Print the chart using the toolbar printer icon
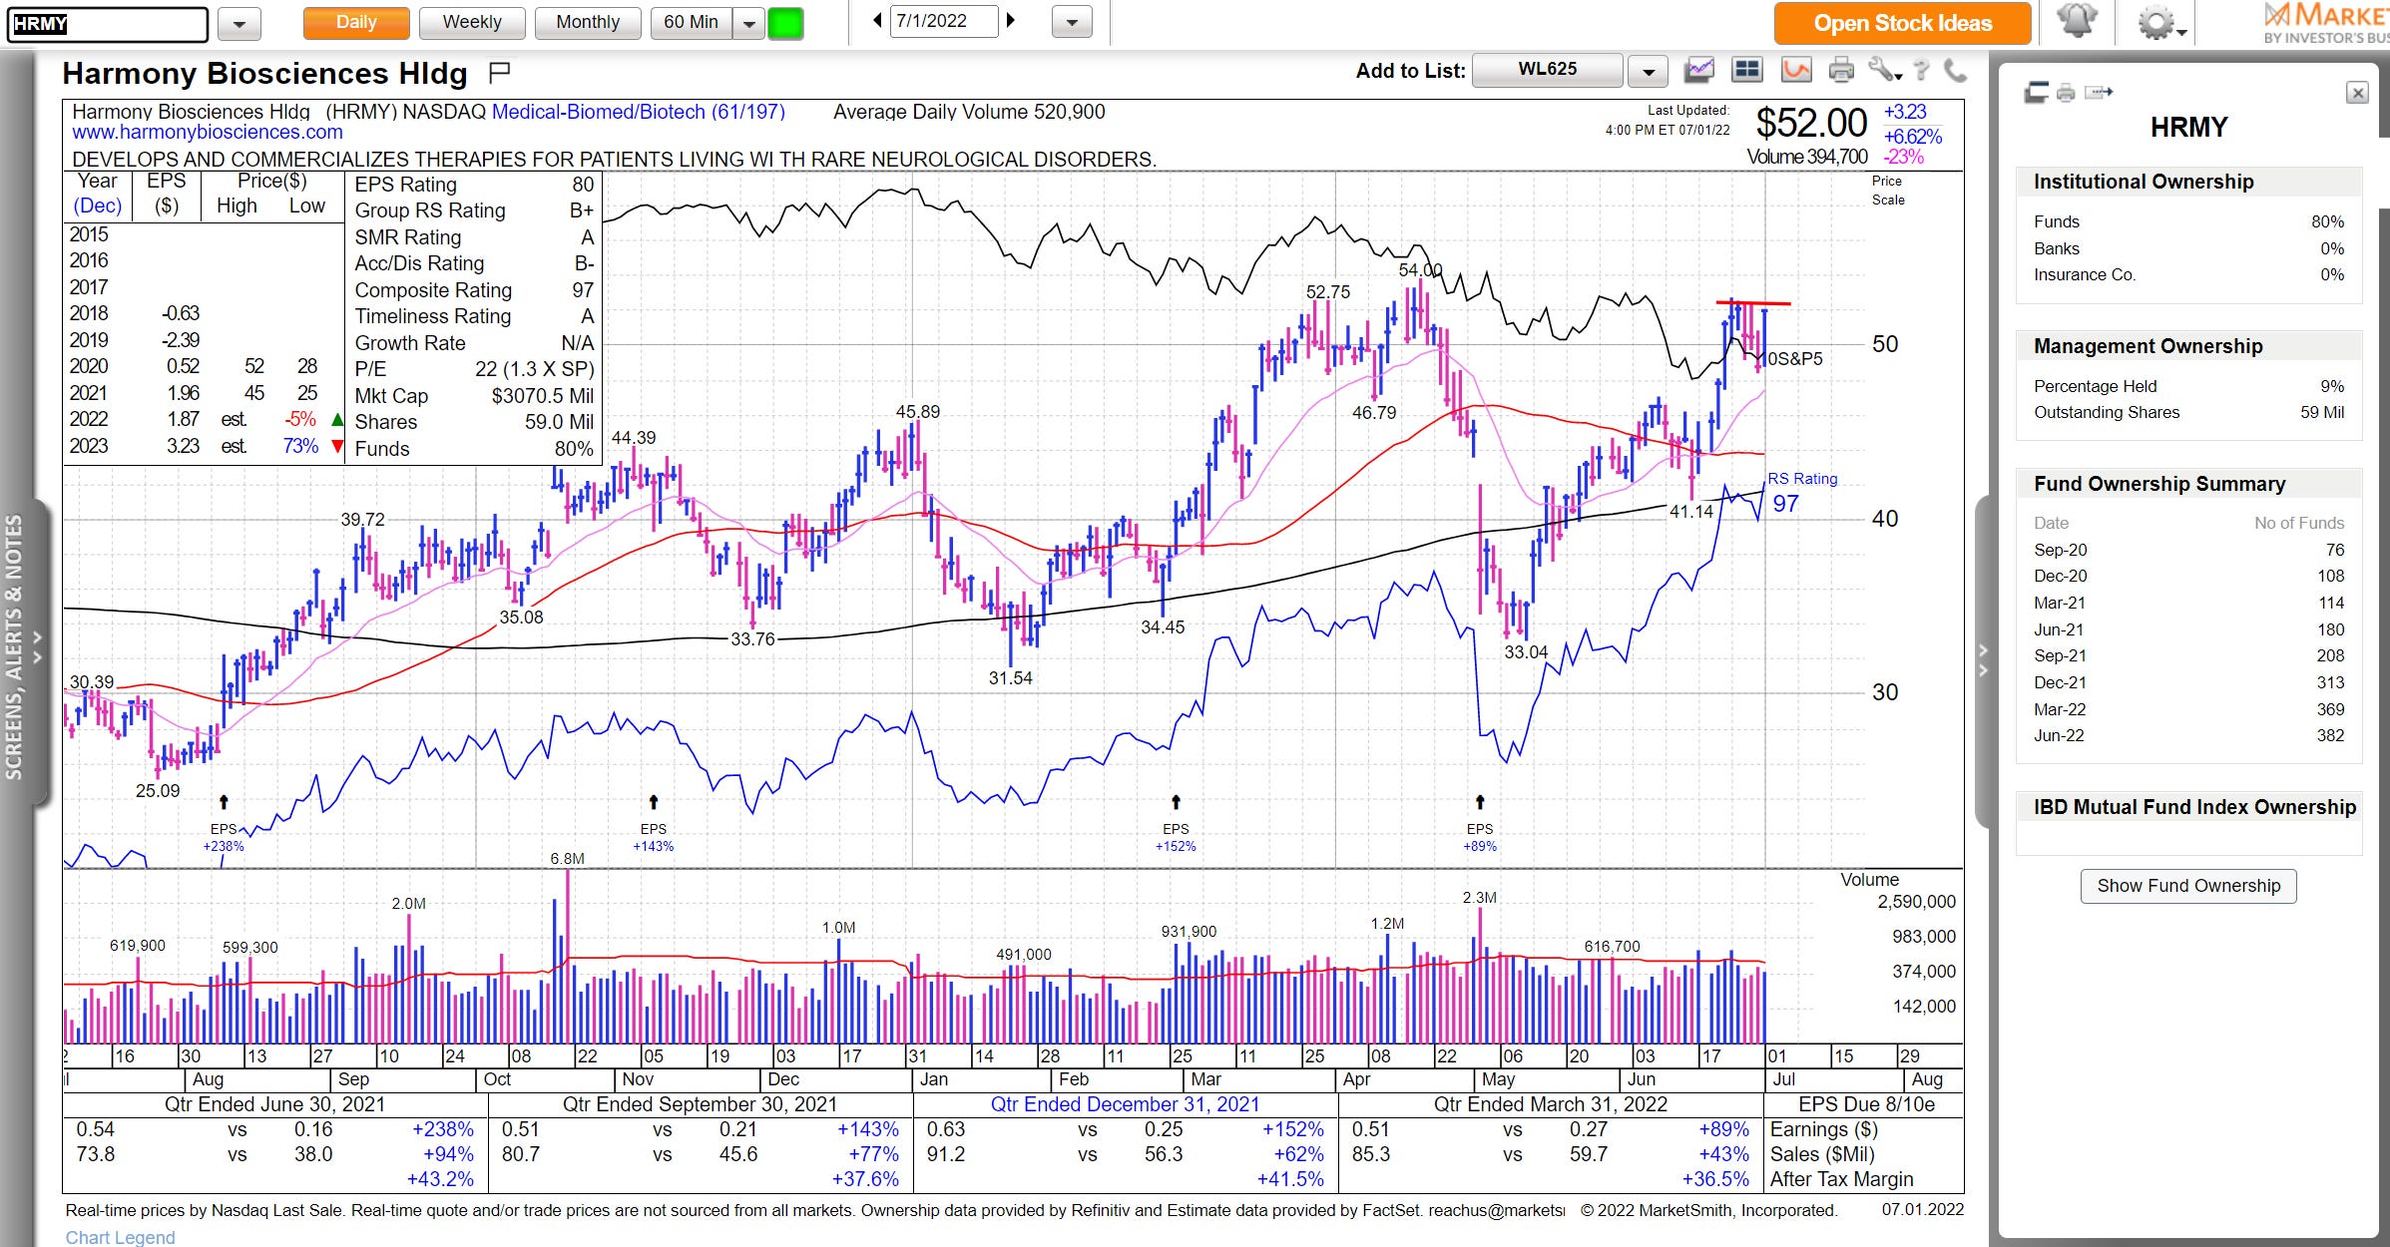The width and height of the screenshot is (2390, 1247). 1841,70
